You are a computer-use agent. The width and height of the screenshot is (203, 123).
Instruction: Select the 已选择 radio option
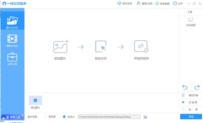point(183,102)
